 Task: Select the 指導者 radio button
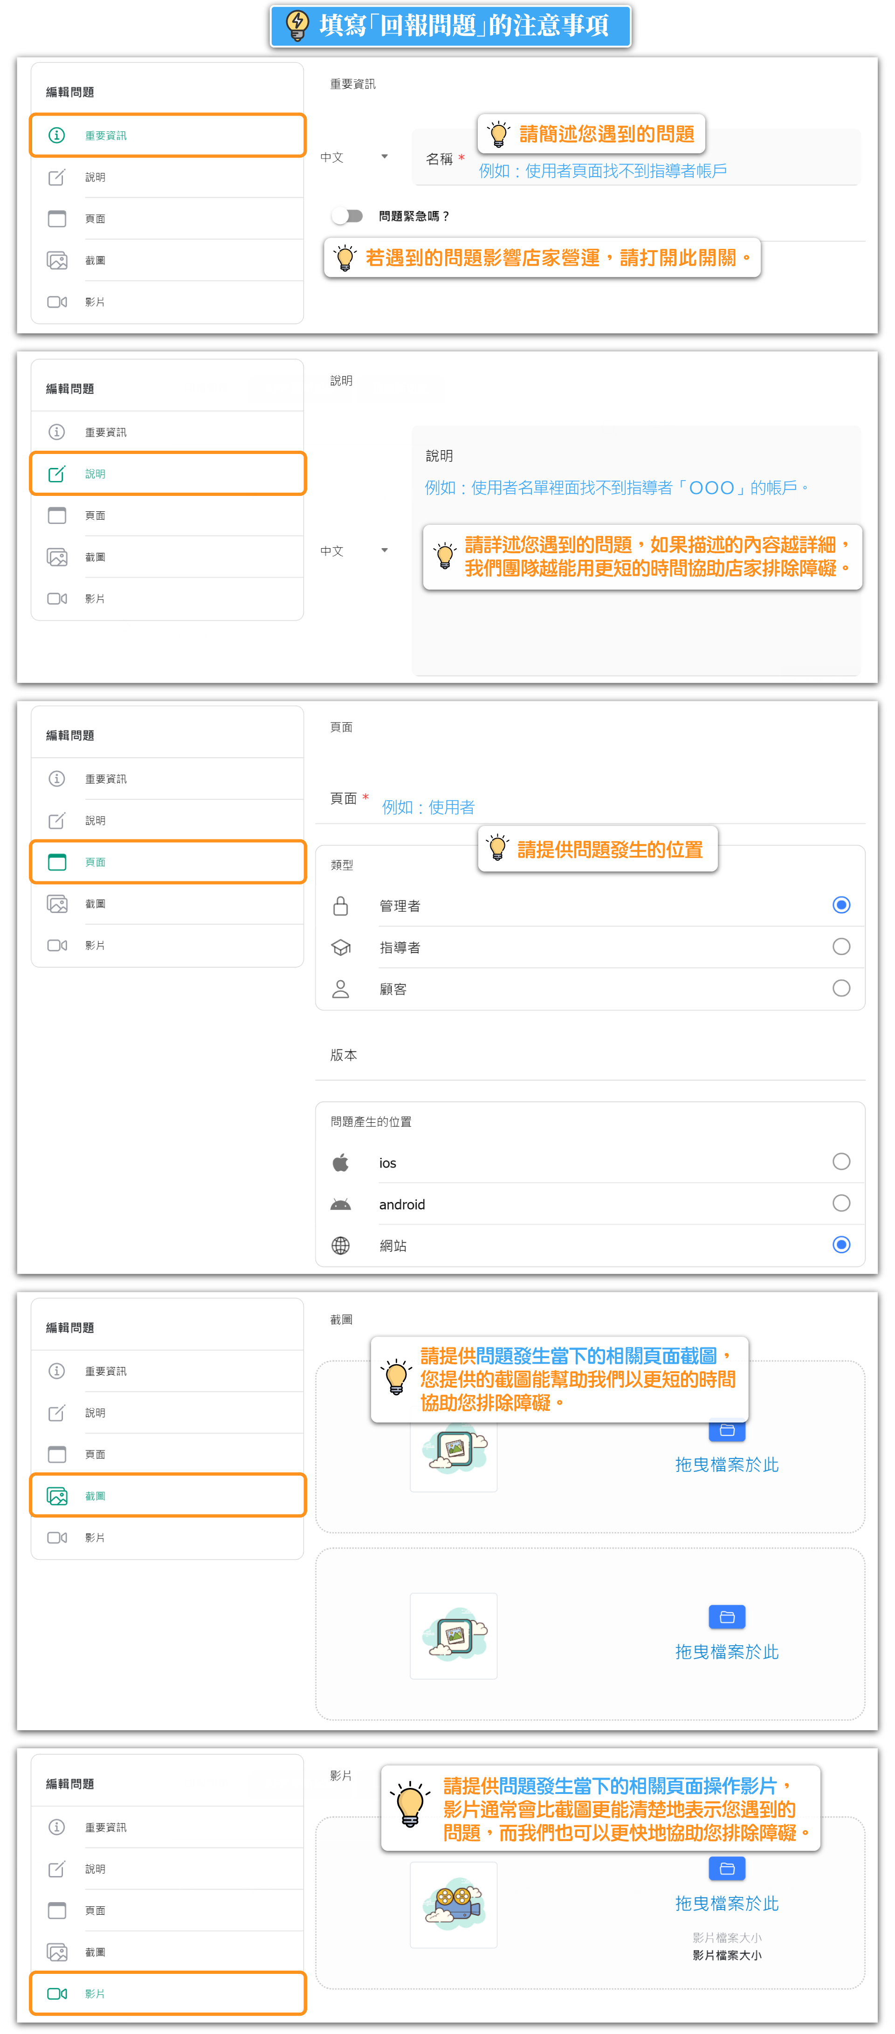(840, 946)
